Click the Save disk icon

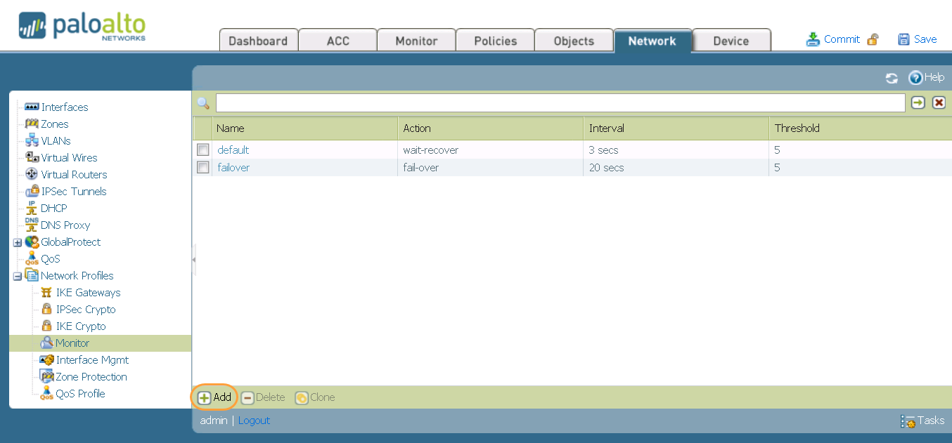pyautogui.click(x=904, y=39)
